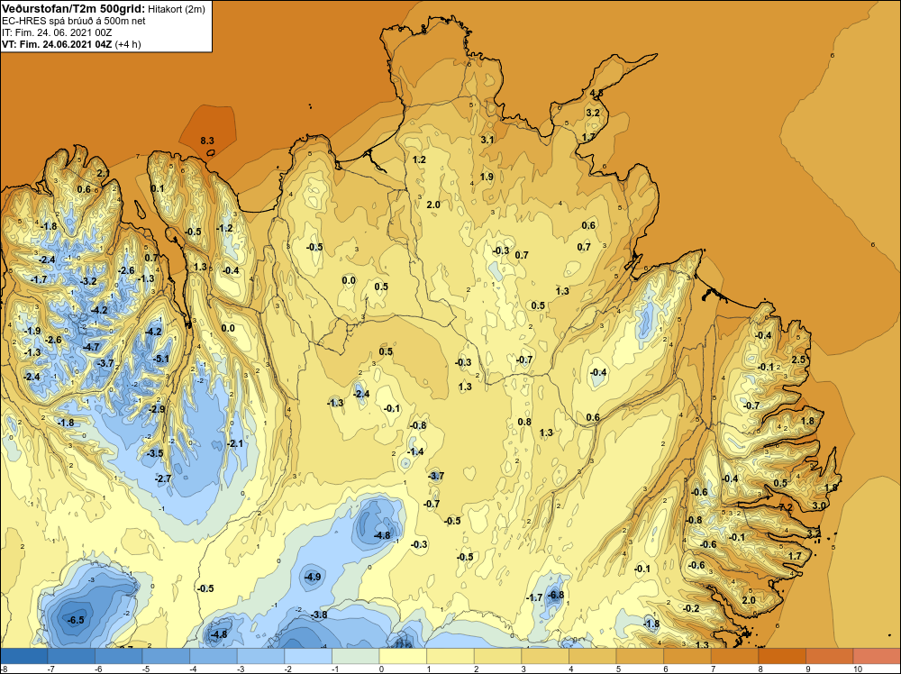Click the -3.8 temperature value
The width and height of the screenshot is (901, 674).
[319, 615]
